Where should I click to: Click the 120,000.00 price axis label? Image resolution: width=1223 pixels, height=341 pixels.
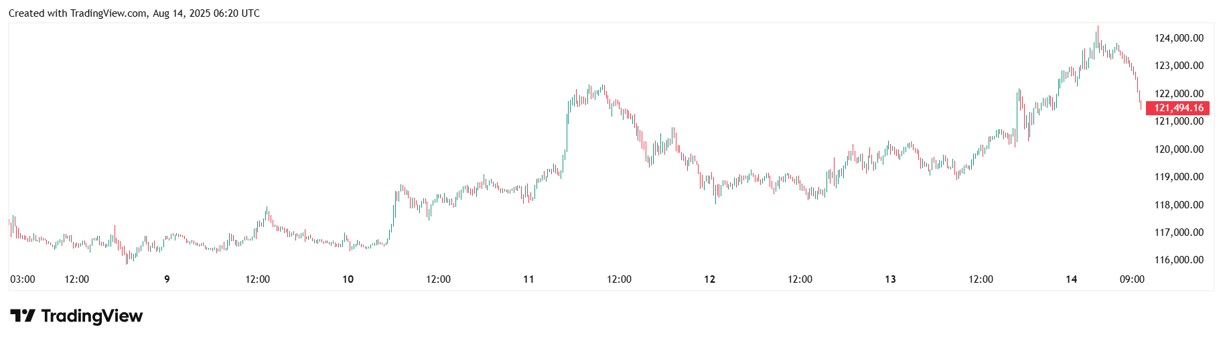tap(1179, 149)
